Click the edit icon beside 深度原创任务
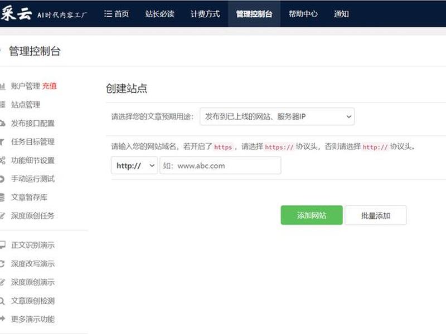 tap(2, 216)
